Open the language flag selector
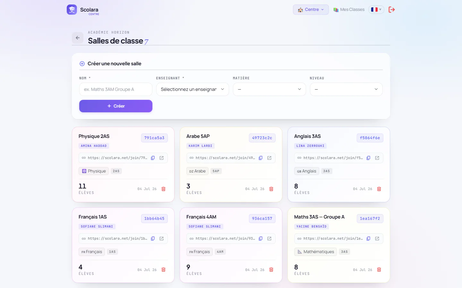462x288 pixels. tap(376, 10)
